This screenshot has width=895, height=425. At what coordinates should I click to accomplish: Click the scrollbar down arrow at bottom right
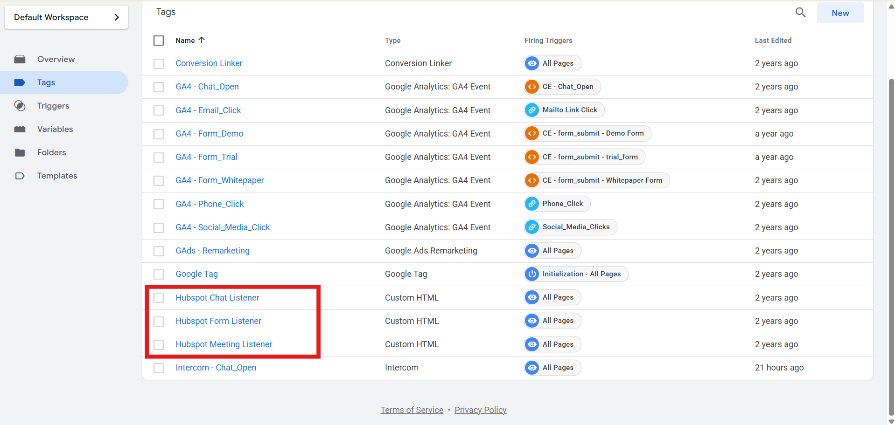coord(891,421)
